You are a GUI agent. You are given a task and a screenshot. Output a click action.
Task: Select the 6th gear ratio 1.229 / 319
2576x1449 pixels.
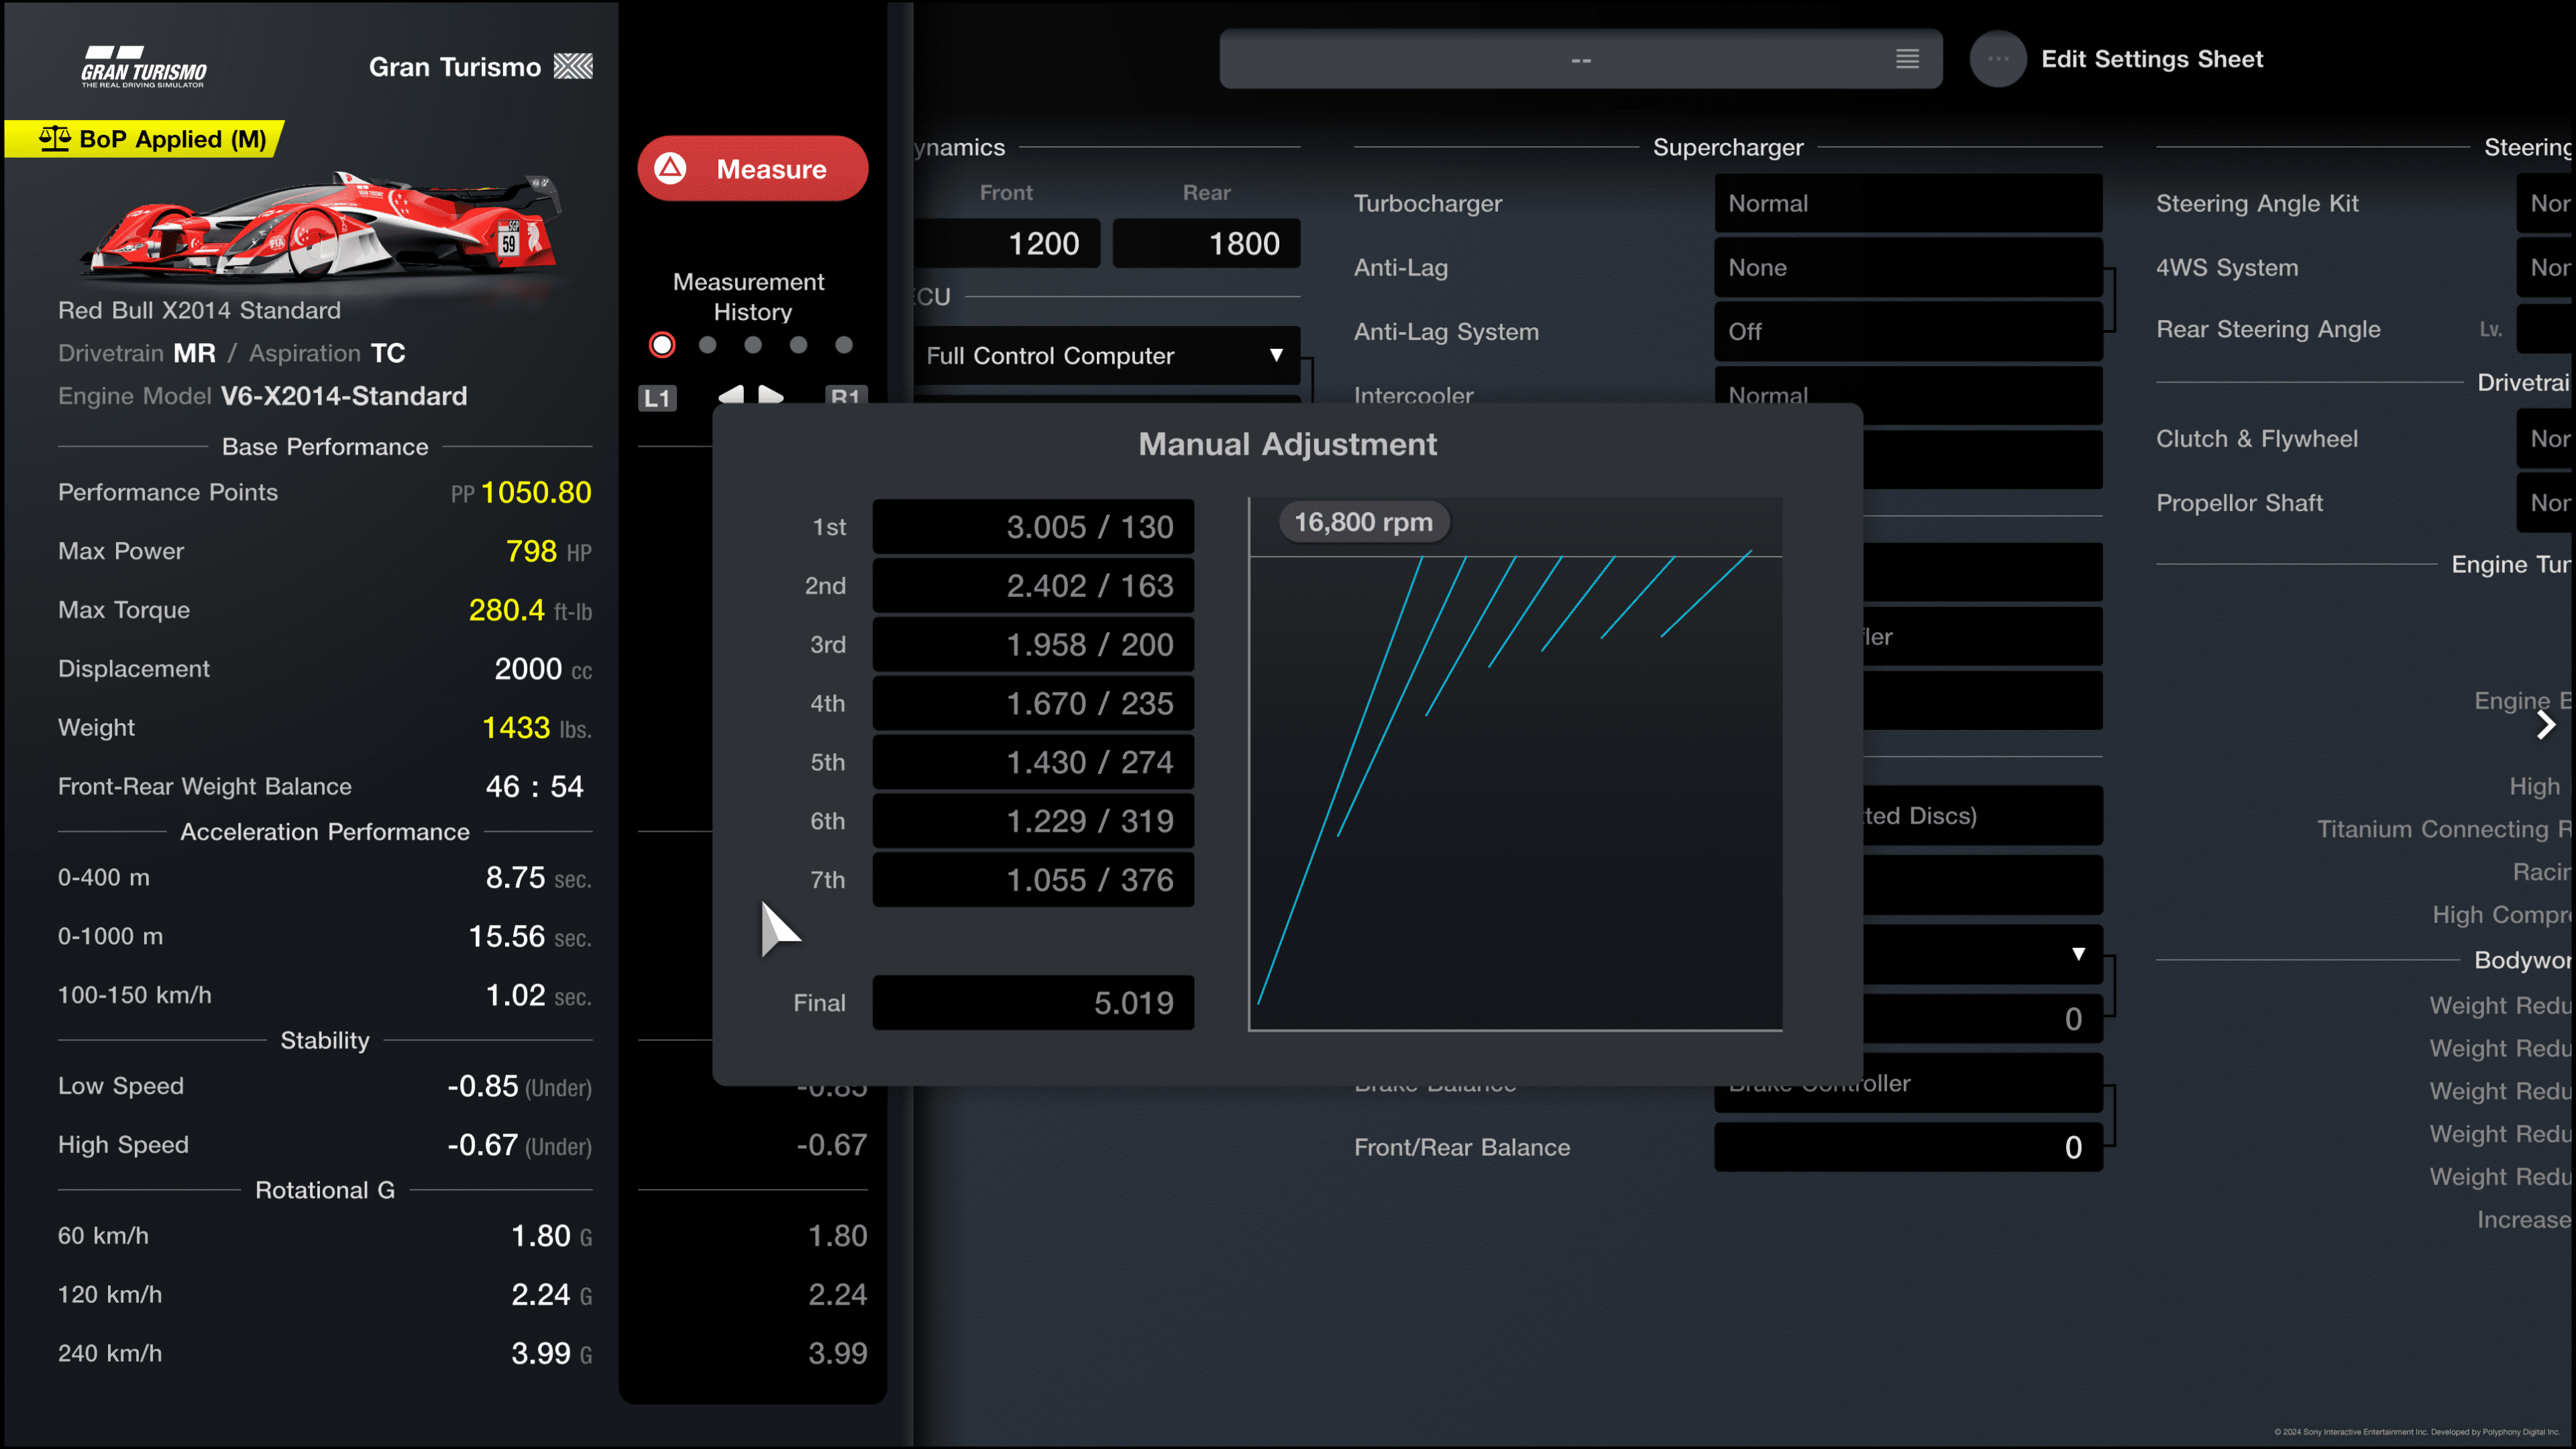coord(1033,821)
